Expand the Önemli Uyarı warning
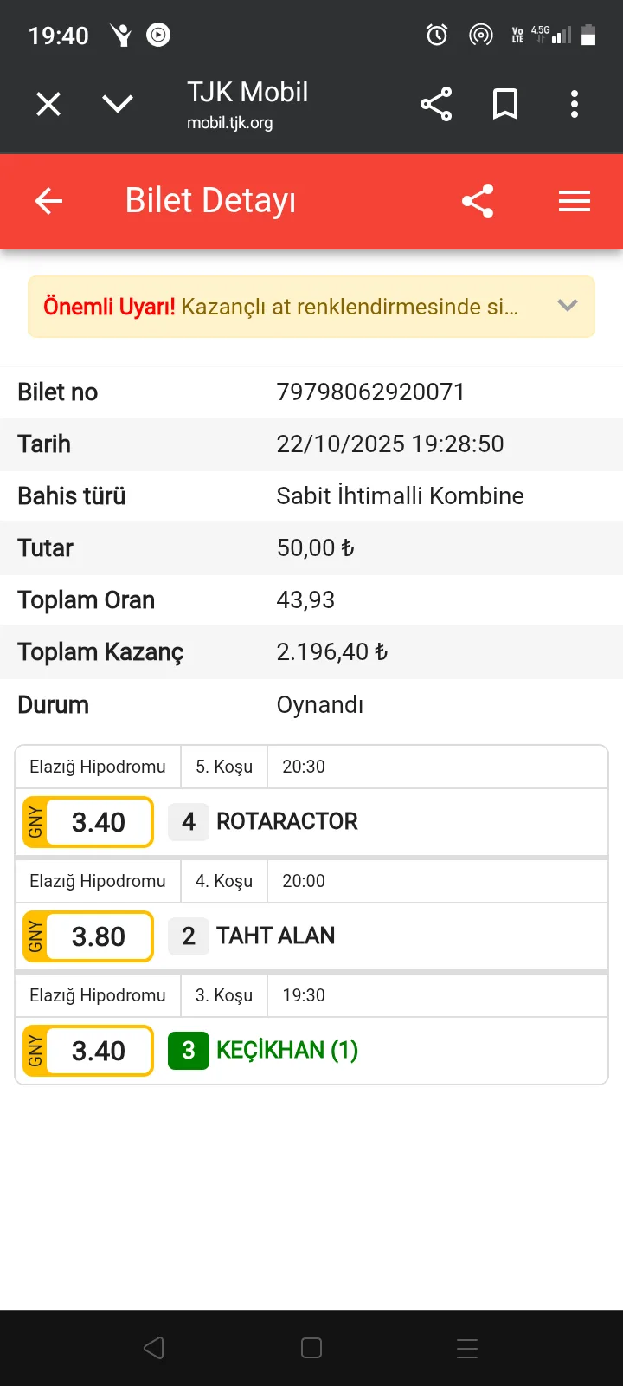623x1386 pixels. (x=568, y=306)
